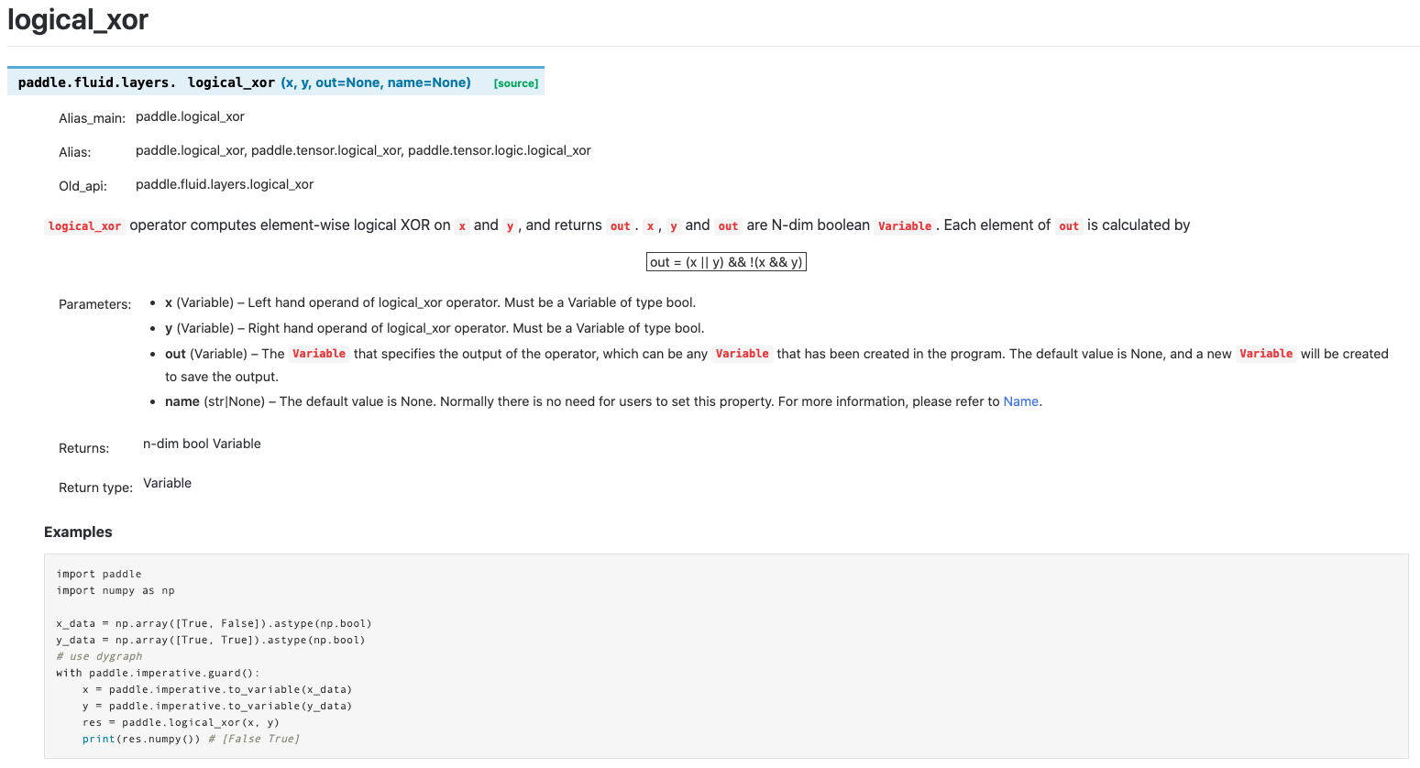Screen dimensions: 1420x768
Task: Click the red logical_xor code literal in description
Action: coord(84,226)
